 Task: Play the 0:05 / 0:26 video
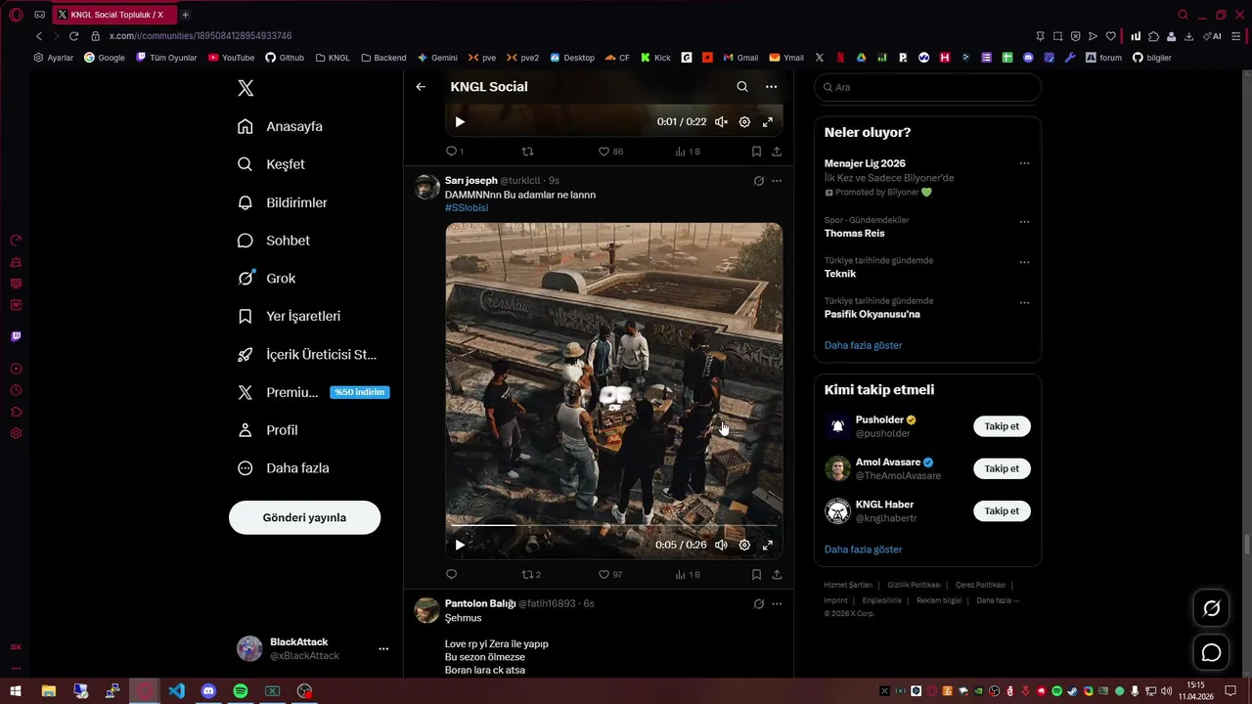(x=460, y=545)
